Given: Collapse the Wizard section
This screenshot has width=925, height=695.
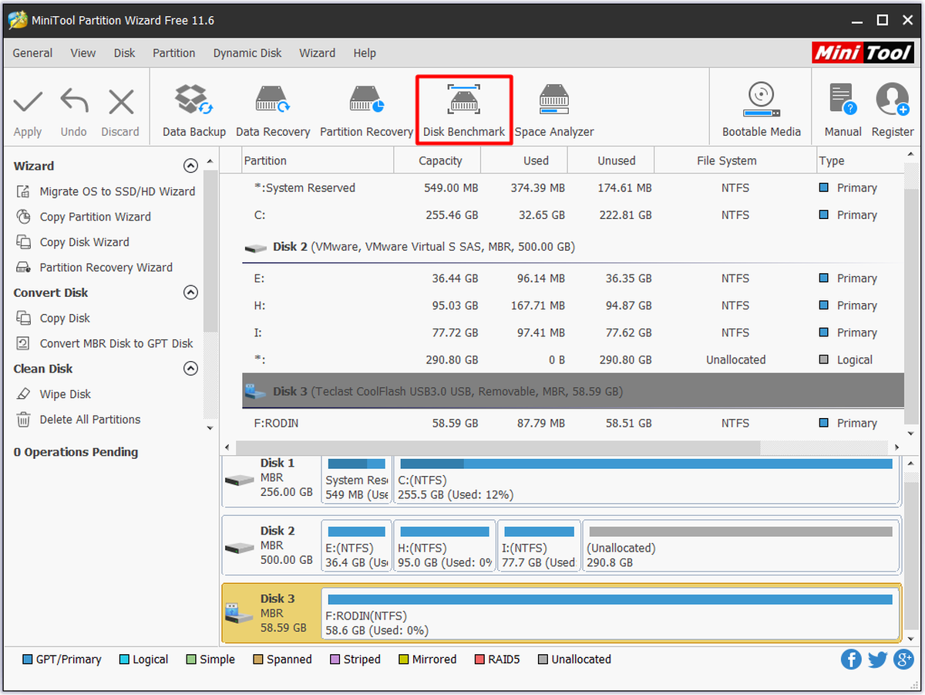Looking at the screenshot, I should [x=190, y=166].
